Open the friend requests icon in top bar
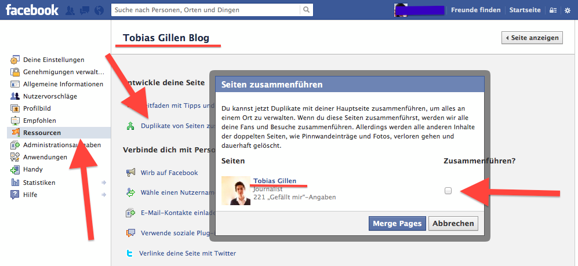This screenshot has height=266, width=578. [x=70, y=10]
